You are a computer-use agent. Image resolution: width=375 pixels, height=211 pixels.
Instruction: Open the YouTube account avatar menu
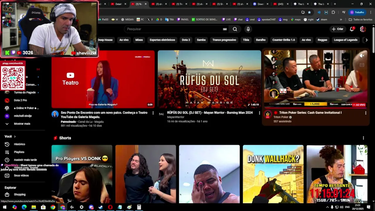point(363,29)
